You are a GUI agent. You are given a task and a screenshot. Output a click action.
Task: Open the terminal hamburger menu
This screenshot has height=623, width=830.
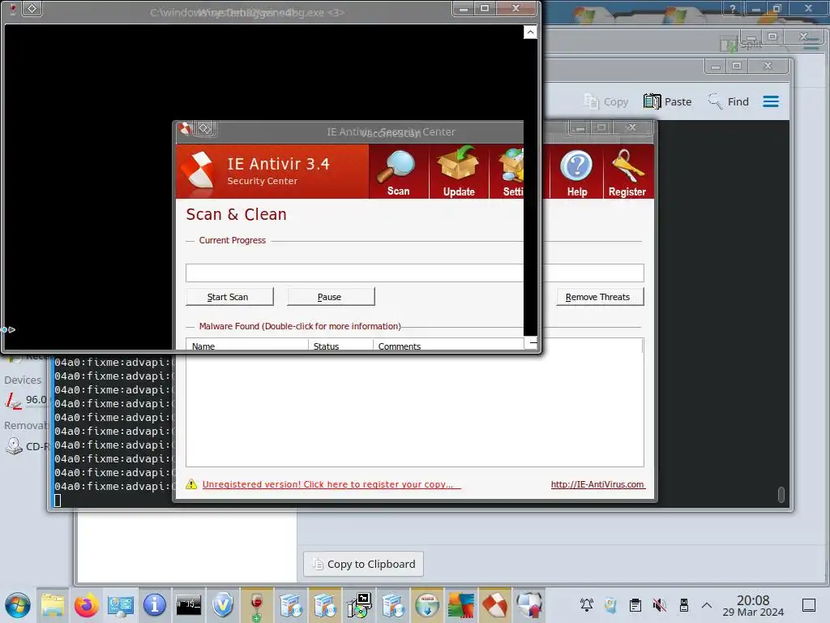771,101
